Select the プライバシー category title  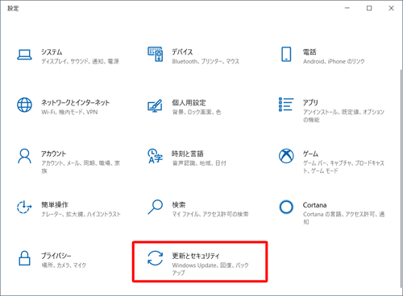56,256
